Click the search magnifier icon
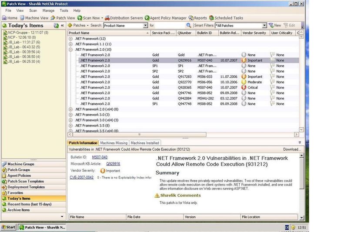Image resolution: width=348 pixels, height=232 pixels. (188, 25)
